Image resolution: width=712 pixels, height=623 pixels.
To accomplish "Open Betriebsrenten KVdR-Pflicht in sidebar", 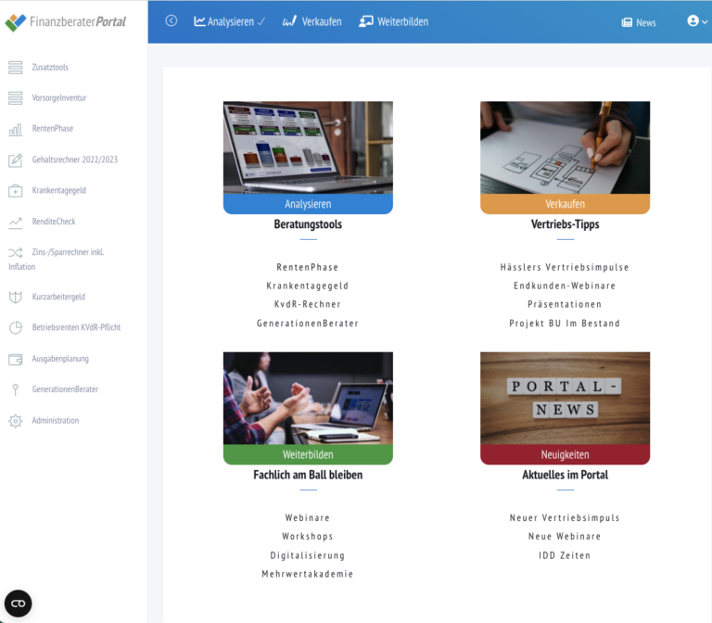I will click(x=76, y=327).
